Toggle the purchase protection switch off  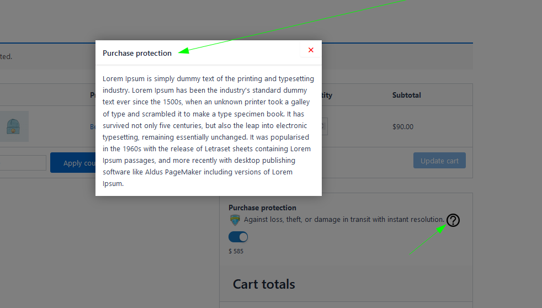[x=238, y=237]
